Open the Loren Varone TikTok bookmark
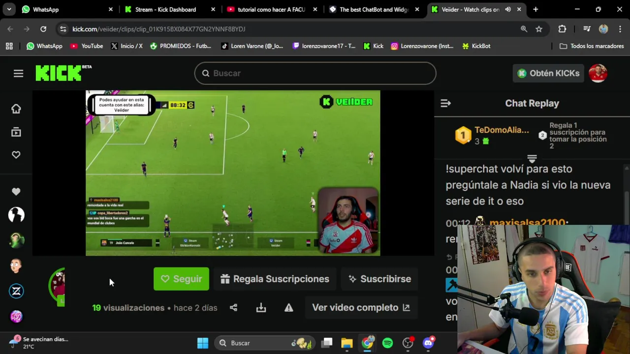 click(x=252, y=46)
